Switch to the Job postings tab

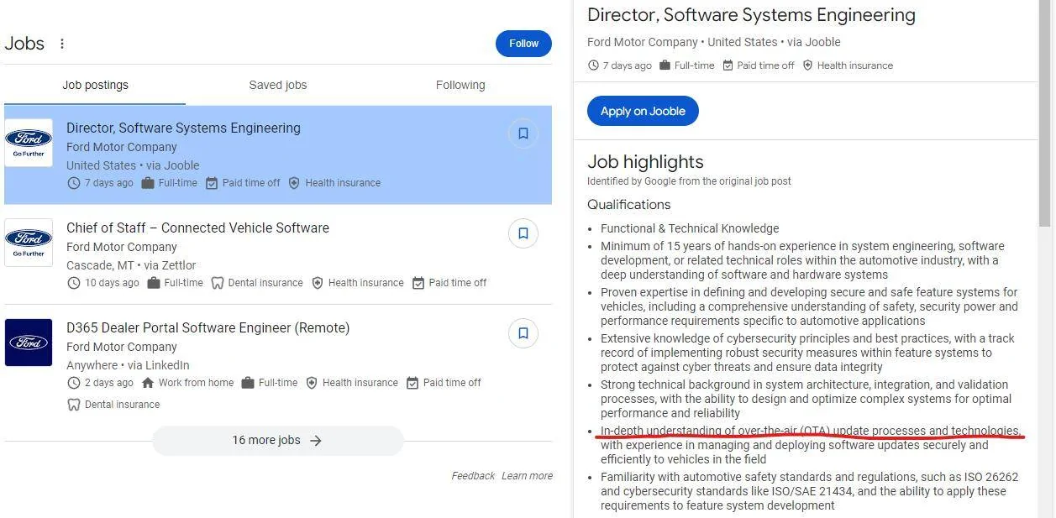pos(95,85)
